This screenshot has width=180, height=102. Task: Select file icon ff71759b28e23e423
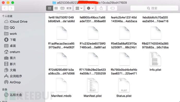point(93,59)
